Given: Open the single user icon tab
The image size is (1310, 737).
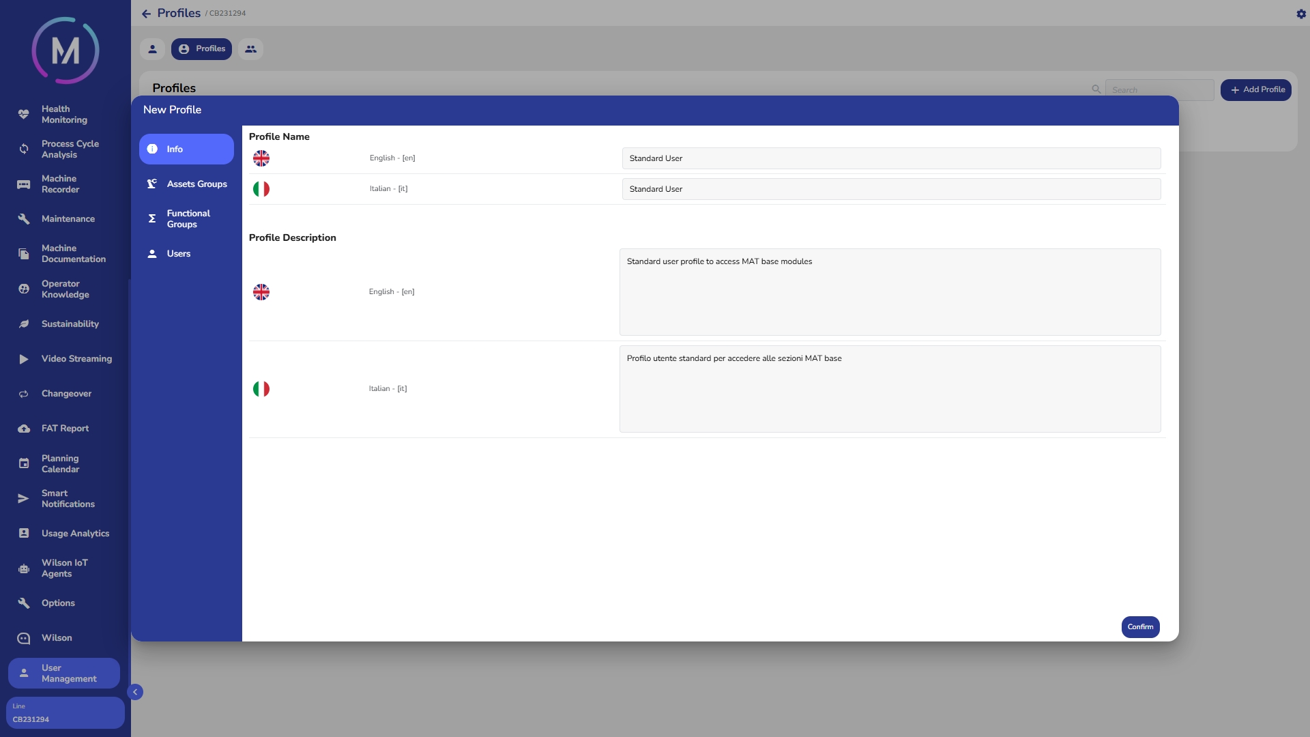Looking at the screenshot, I should click(152, 49).
